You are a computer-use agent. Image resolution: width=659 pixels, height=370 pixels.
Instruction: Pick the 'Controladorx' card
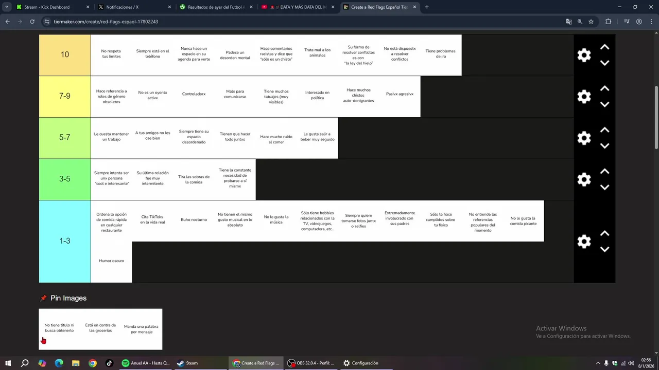(x=194, y=97)
